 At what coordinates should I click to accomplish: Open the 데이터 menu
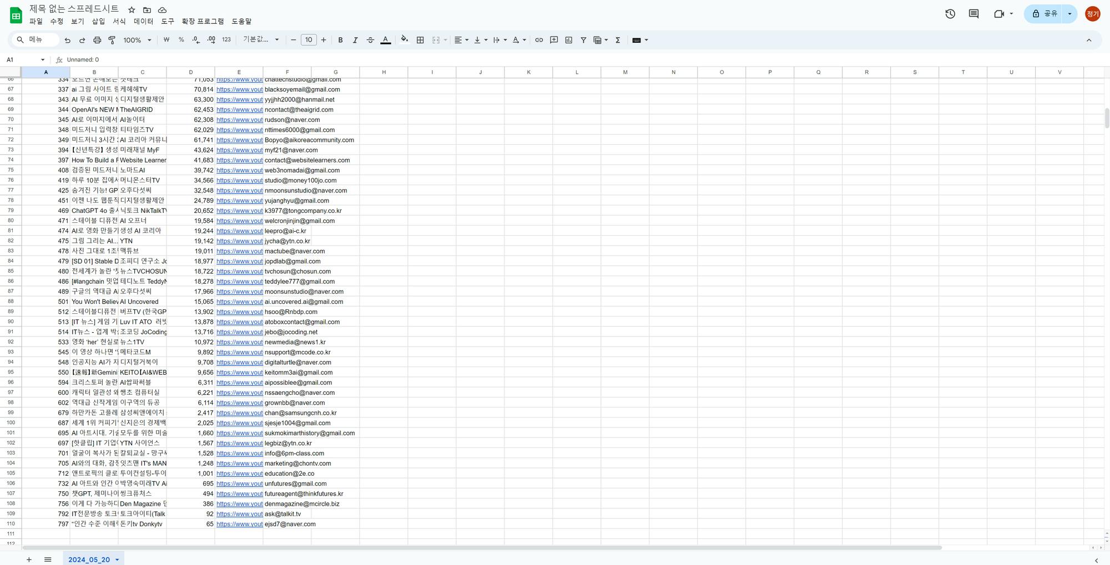click(143, 22)
